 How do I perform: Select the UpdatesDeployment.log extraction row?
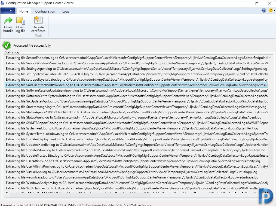coord(136,139)
